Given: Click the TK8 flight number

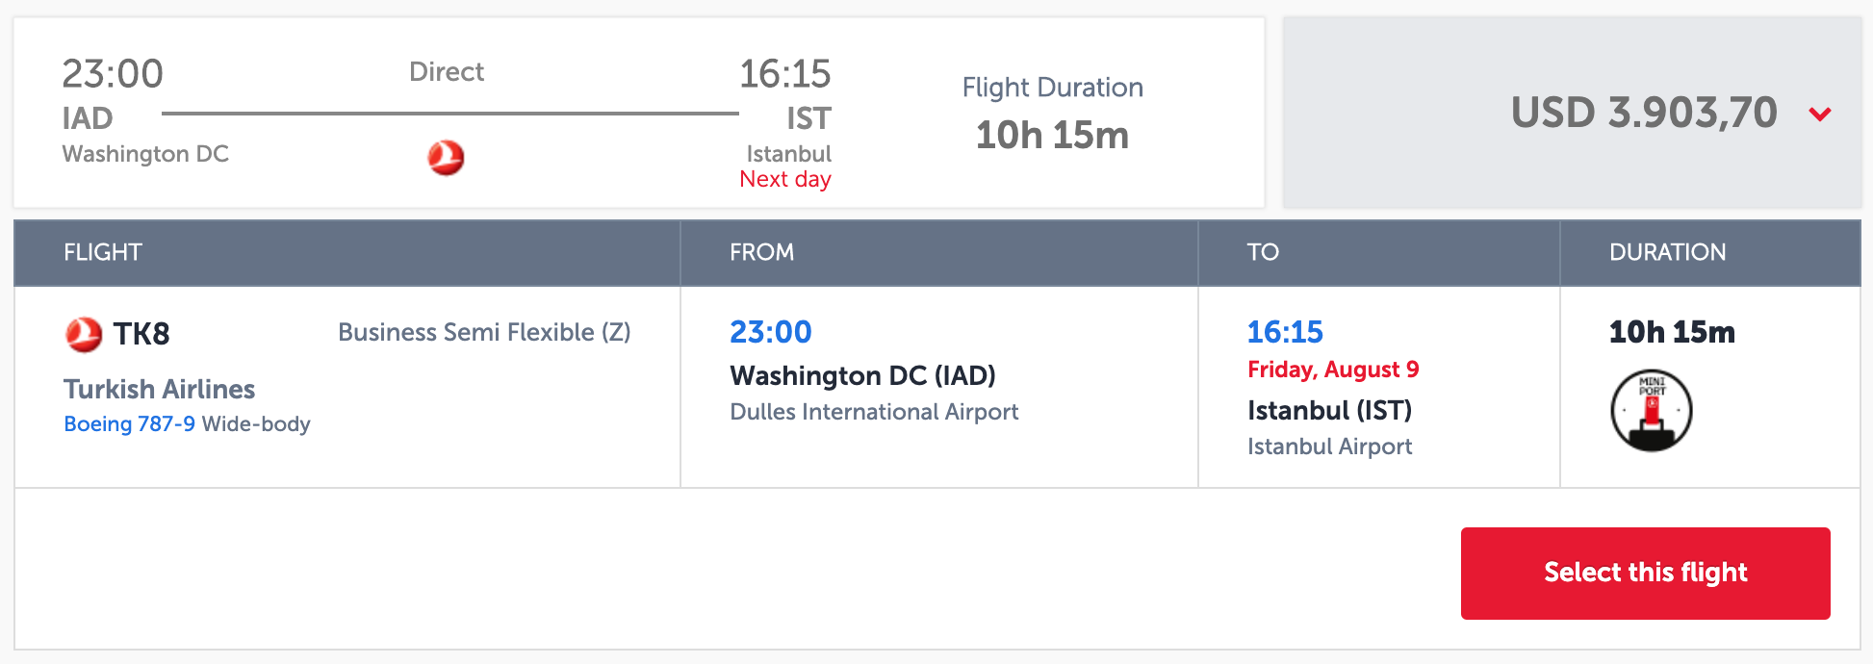Looking at the screenshot, I should (x=141, y=334).
